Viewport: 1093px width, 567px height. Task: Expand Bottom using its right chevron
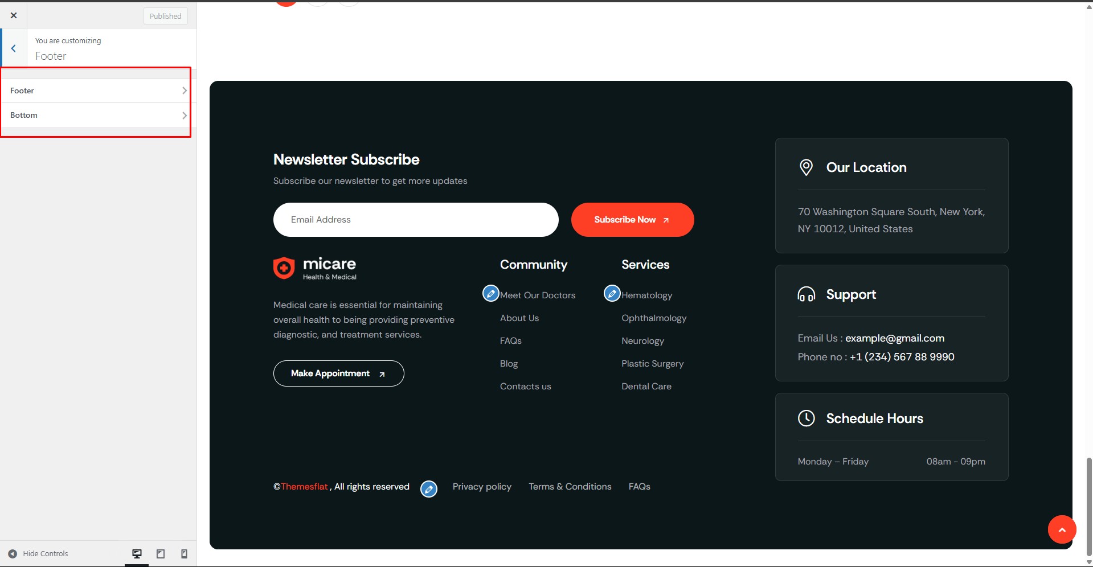click(x=184, y=115)
